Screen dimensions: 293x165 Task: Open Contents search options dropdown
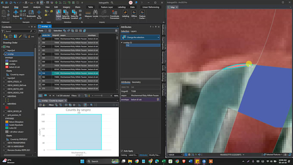click(x=34, y=31)
